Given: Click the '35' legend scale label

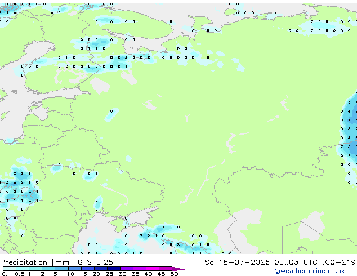Looking at the screenshot, I should click(x=135, y=274).
